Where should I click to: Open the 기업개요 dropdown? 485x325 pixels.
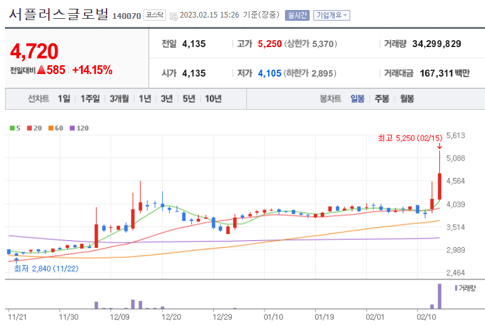pyautogui.click(x=331, y=15)
